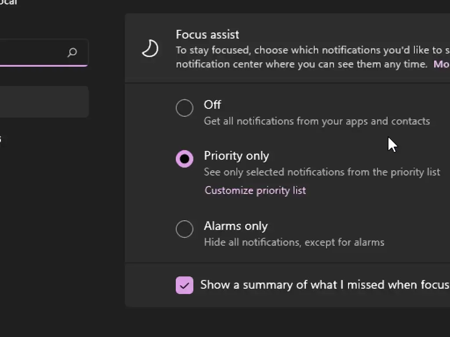Click the "Alarms only" option label

coord(236,226)
